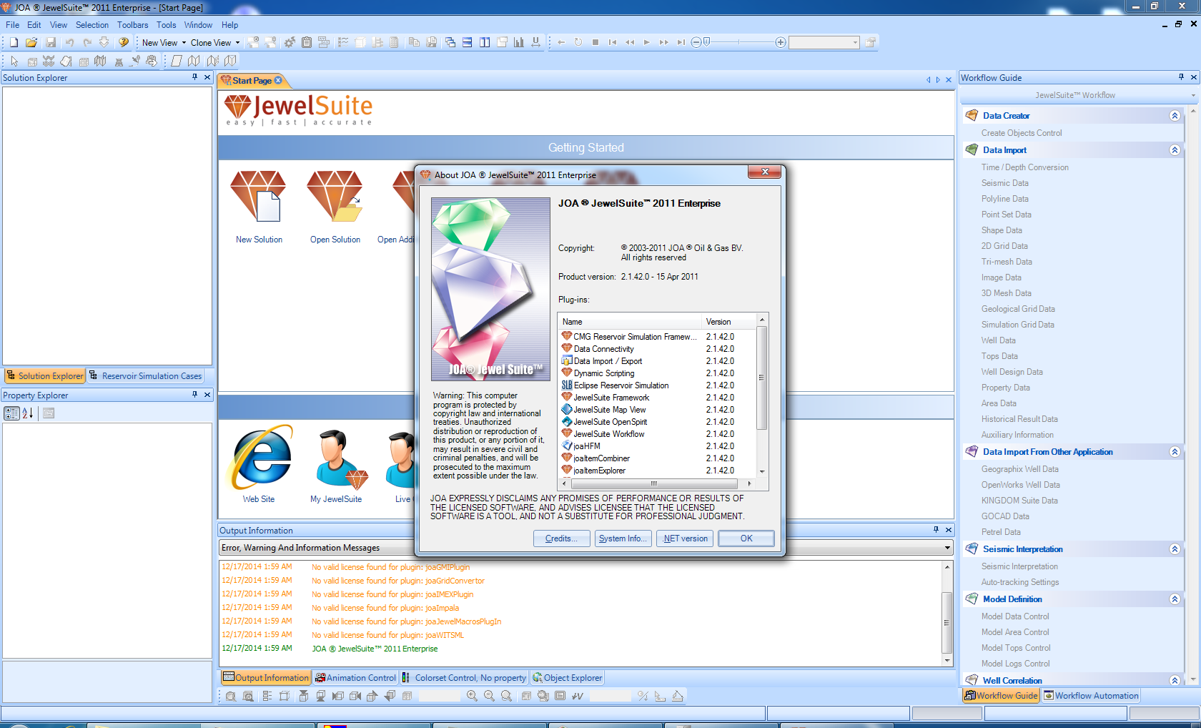The height and width of the screenshot is (728, 1201).
Task: Click the property pages icon in Property Explorer
Action: coord(49,413)
